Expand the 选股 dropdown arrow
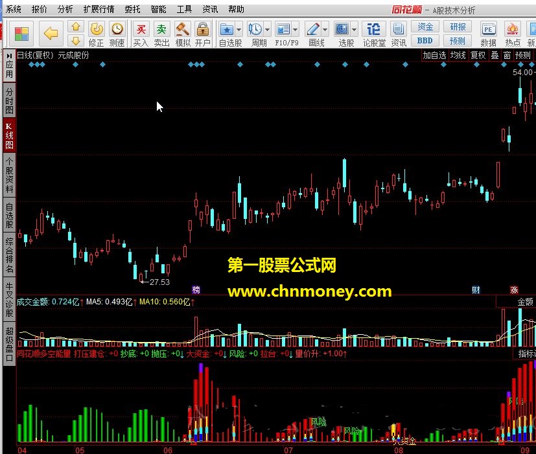The image size is (536, 454). (354, 30)
